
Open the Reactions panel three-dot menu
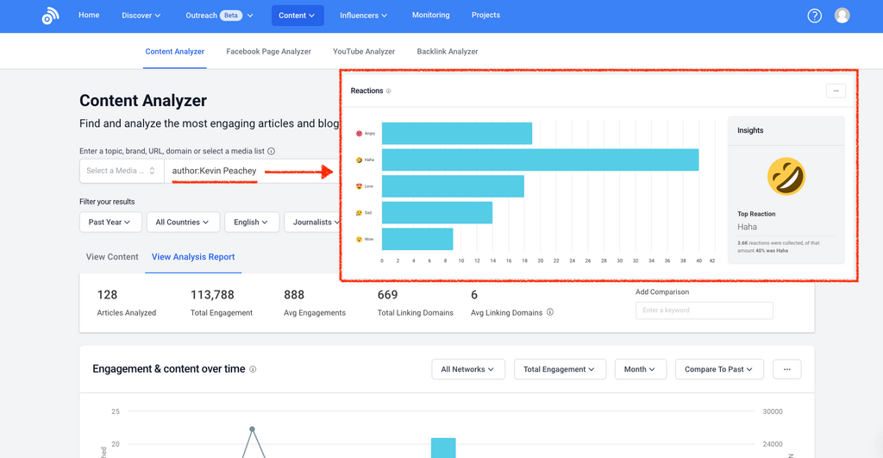(x=835, y=91)
